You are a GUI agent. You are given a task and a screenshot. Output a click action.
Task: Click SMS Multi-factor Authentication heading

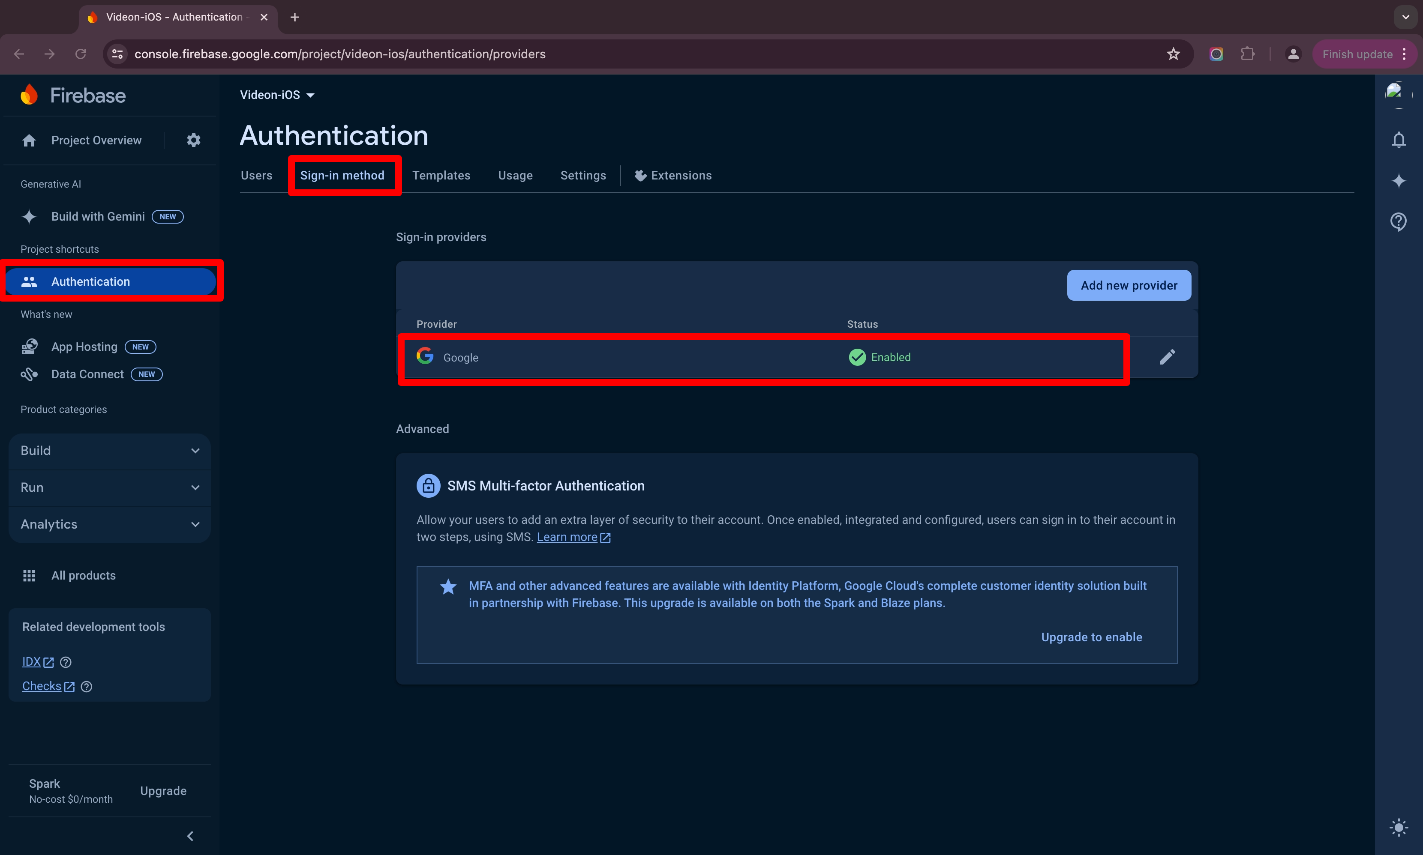click(546, 486)
